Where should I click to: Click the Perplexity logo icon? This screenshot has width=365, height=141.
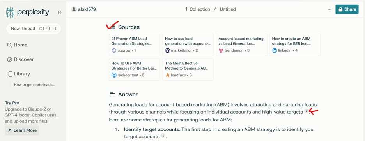(10, 12)
